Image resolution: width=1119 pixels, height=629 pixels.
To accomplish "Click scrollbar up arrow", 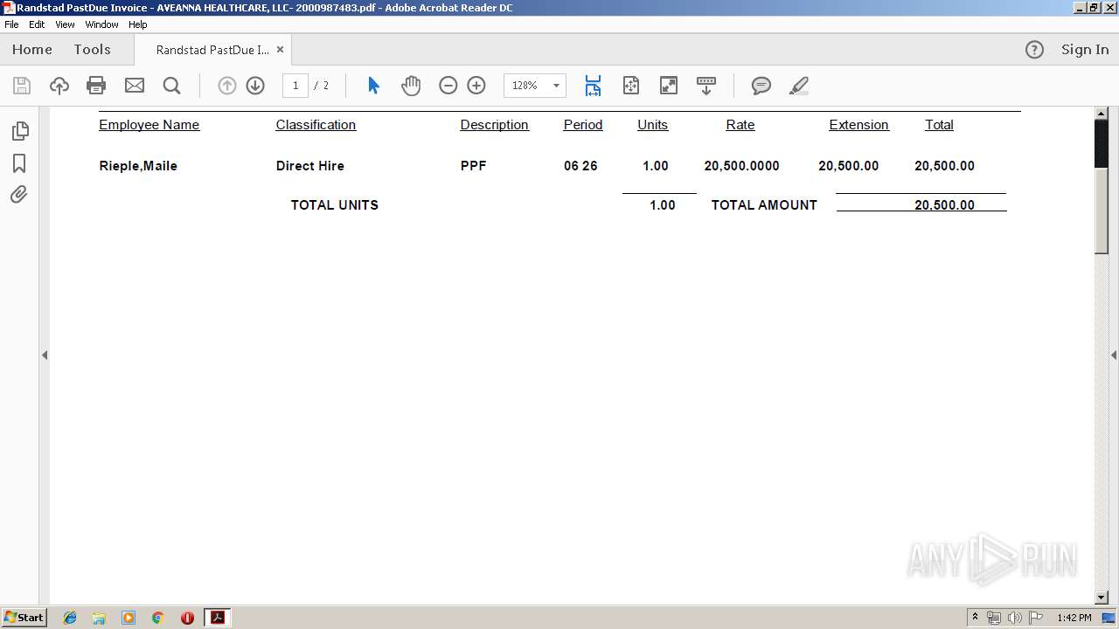I will point(1102,113).
